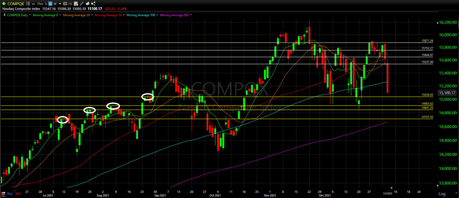The width and height of the screenshot is (459, 198).
Task: Click the arrow beside 16,200.00 price
Action: 437,23
